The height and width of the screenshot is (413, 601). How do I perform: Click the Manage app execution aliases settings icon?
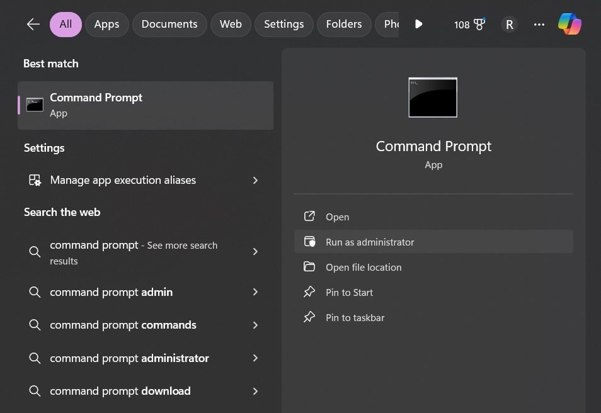click(35, 180)
